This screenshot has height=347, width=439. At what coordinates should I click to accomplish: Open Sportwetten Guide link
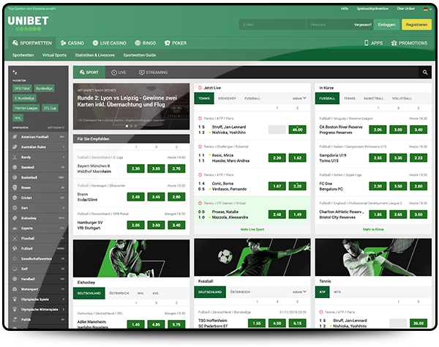click(x=140, y=55)
